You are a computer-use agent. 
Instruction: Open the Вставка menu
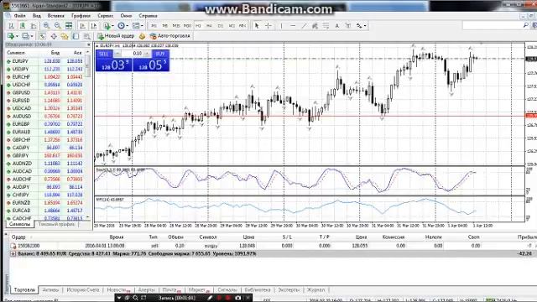[56, 16]
